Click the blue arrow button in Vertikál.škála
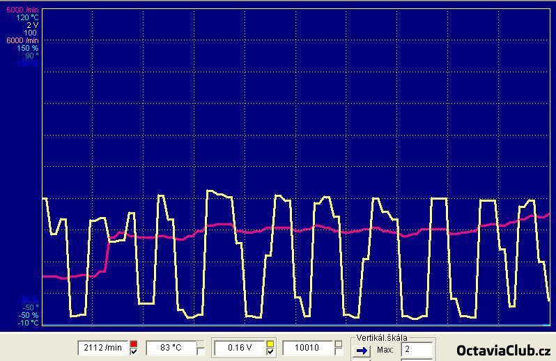This screenshot has height=361, width=556. point(362,350)
